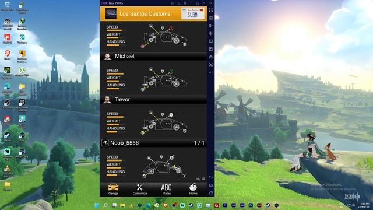Select the Noob_5556 profile header
The width and height of the screenshot is (373, 210).
(153, 143)
